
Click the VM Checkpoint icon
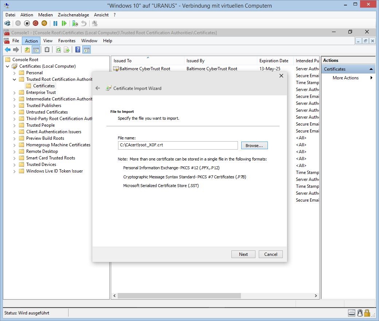[75, 23]
